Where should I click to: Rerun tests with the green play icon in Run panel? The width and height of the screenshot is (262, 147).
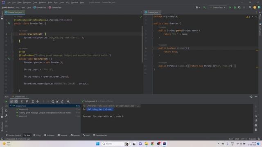6,102
